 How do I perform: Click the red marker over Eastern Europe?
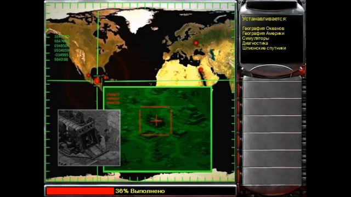click(196, 43)
